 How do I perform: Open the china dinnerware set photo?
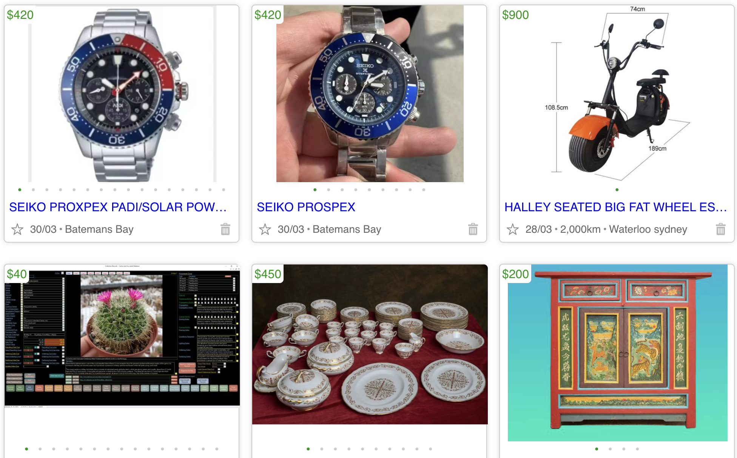pos(370,344)
